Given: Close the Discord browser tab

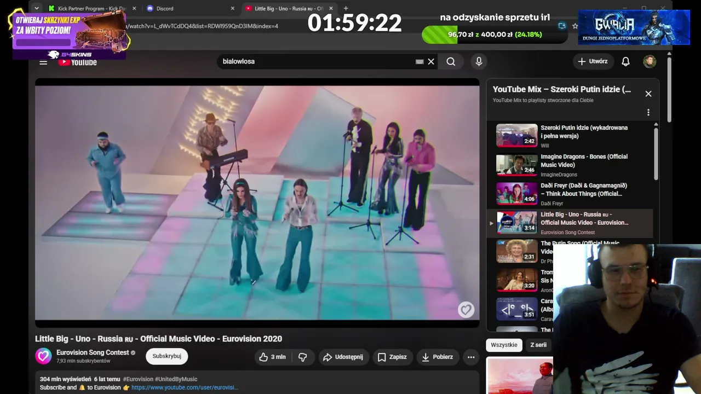Looking at the screenshot, I should pos(232,8).
